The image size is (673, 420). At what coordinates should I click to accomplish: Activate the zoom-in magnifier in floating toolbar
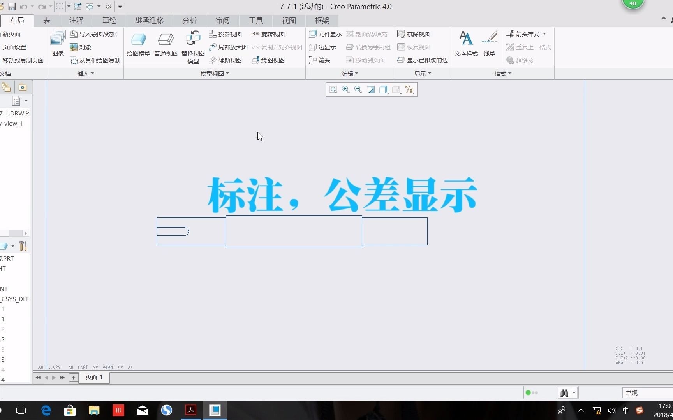click(345, 89)
